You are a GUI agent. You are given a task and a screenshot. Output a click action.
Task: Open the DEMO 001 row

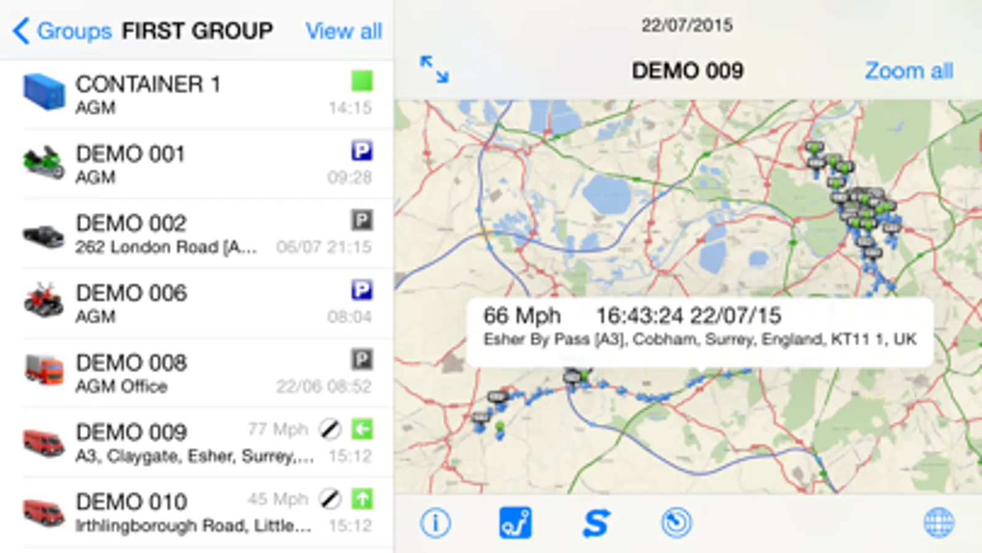pyautogui.click(x=197, y=163)
